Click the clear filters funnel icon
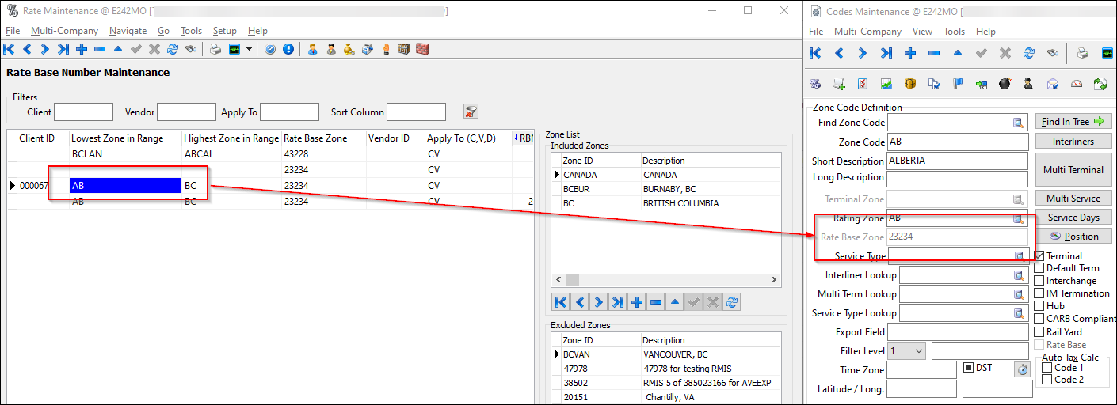1117x405 pixels. click(x=471, y=112)
